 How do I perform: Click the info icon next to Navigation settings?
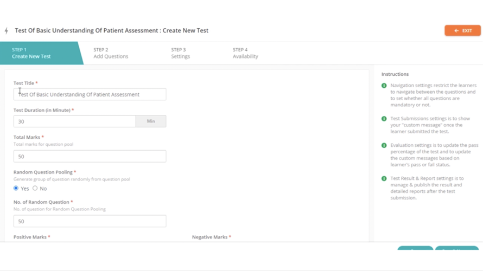click(384, 86)
